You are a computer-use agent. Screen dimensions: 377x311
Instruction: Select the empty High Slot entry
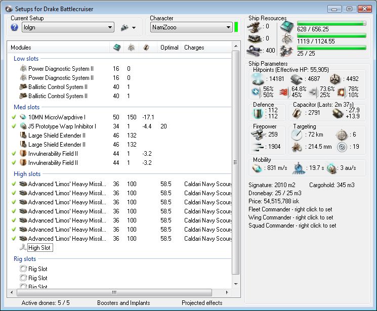(x=40, y=248)
